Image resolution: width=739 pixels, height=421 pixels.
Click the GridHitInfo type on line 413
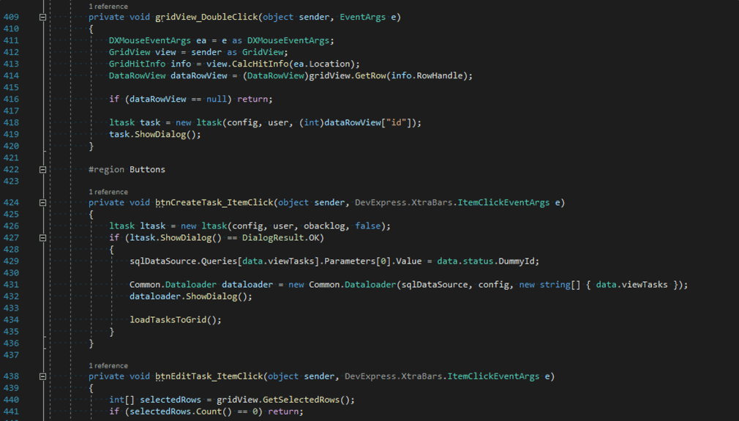(x=137, y=64)
